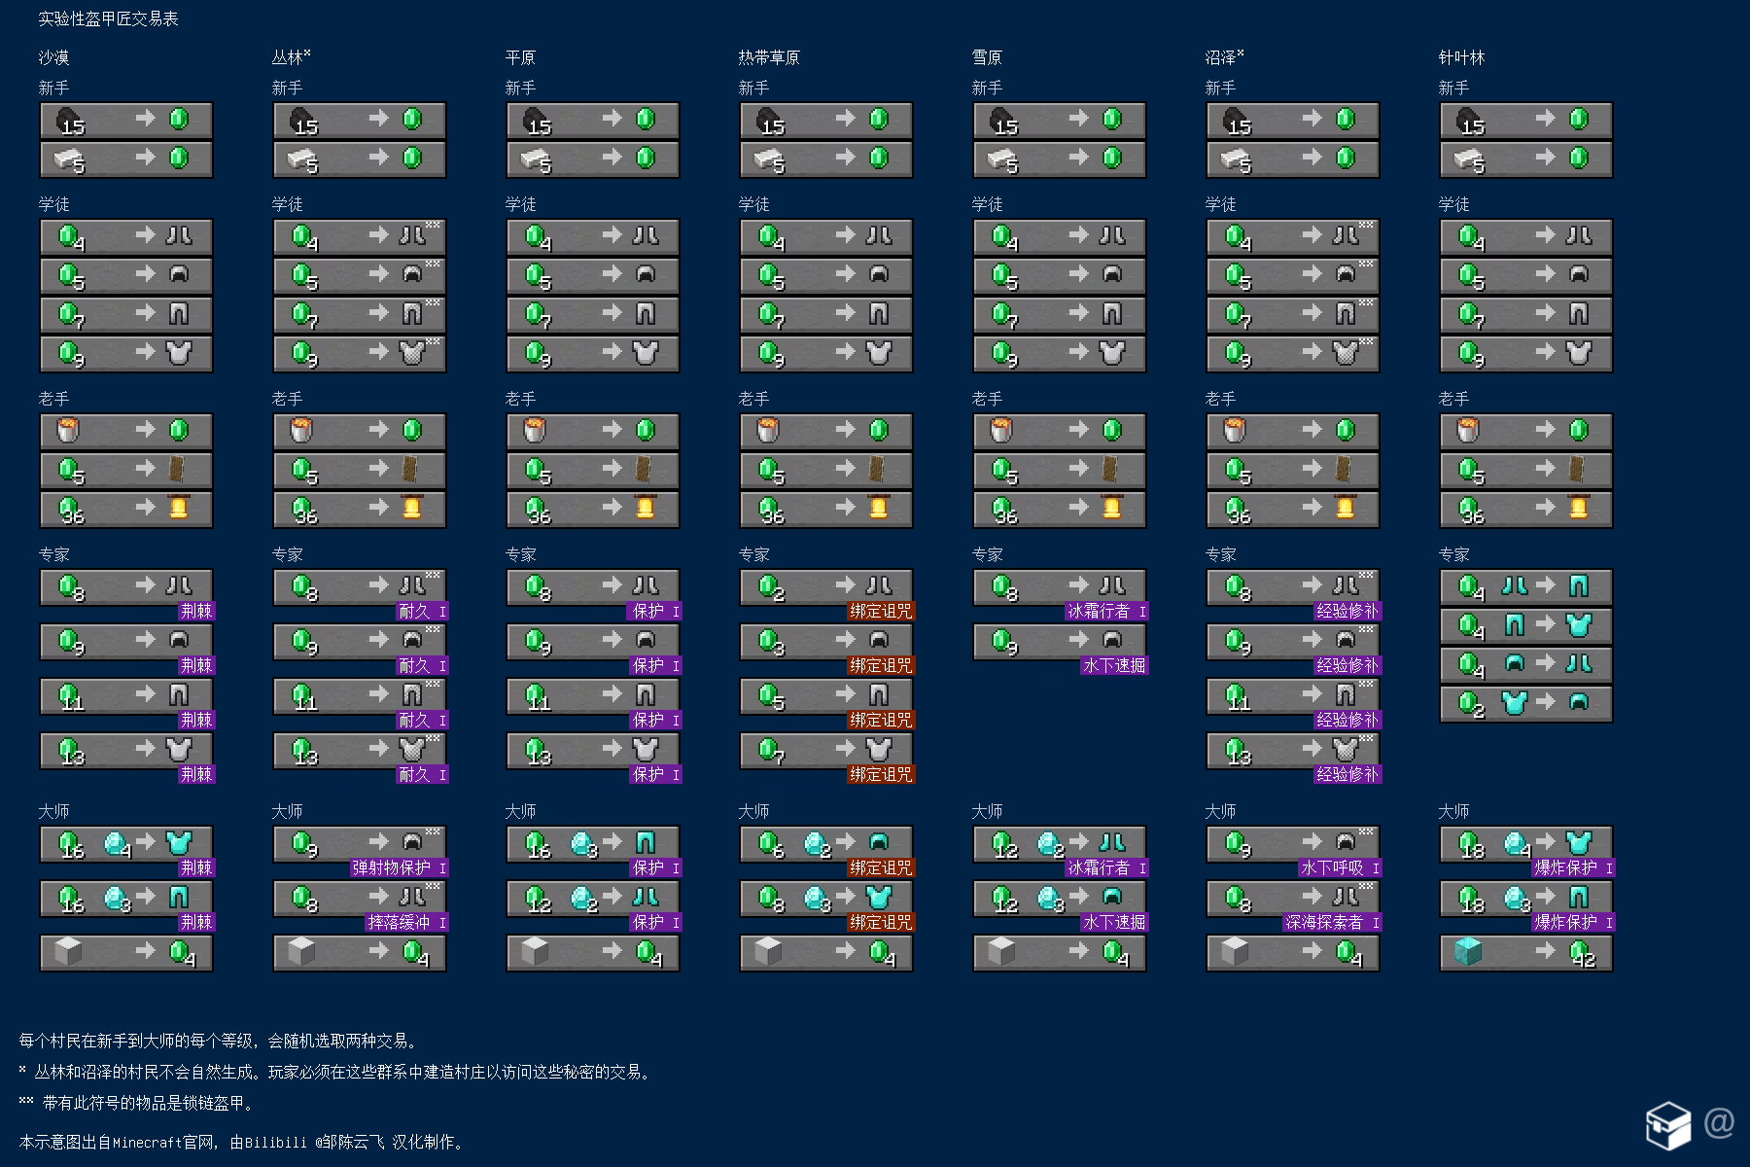Click the 摔落缓冲 I enchantment label

tap(407, 922)
